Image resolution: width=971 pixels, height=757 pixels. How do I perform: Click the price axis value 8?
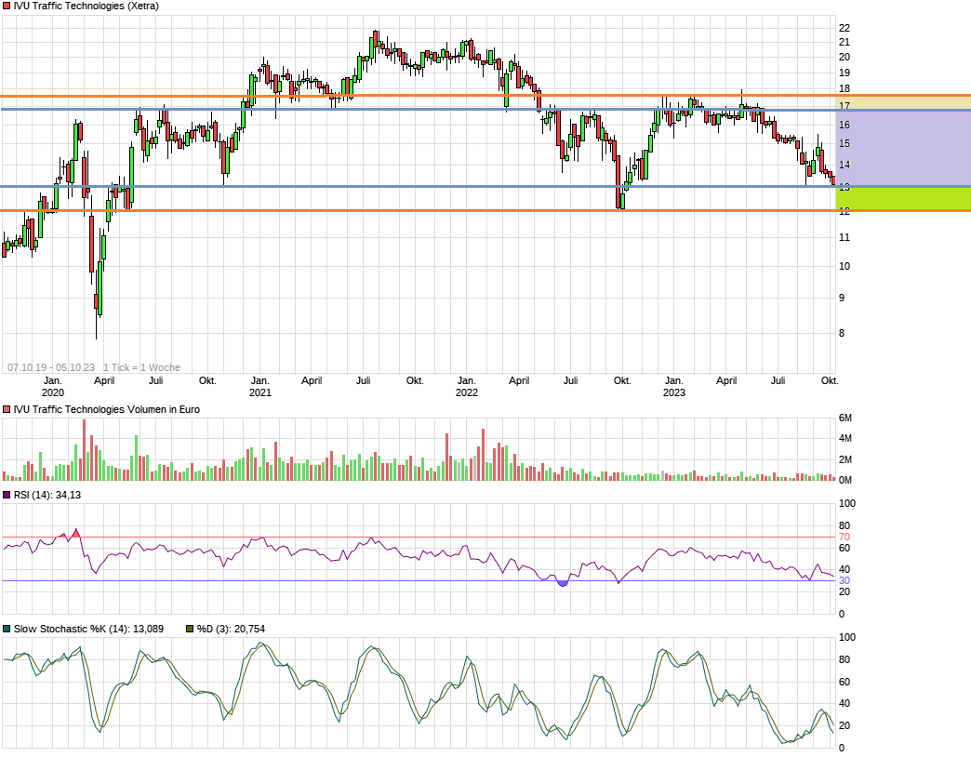(842, 333)
